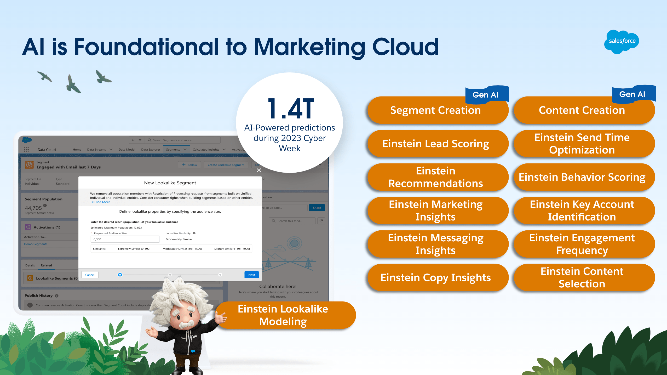This screenshot has height=375, width=667.
Task: Click Segment Population info icon
Action: pos(45,206)
